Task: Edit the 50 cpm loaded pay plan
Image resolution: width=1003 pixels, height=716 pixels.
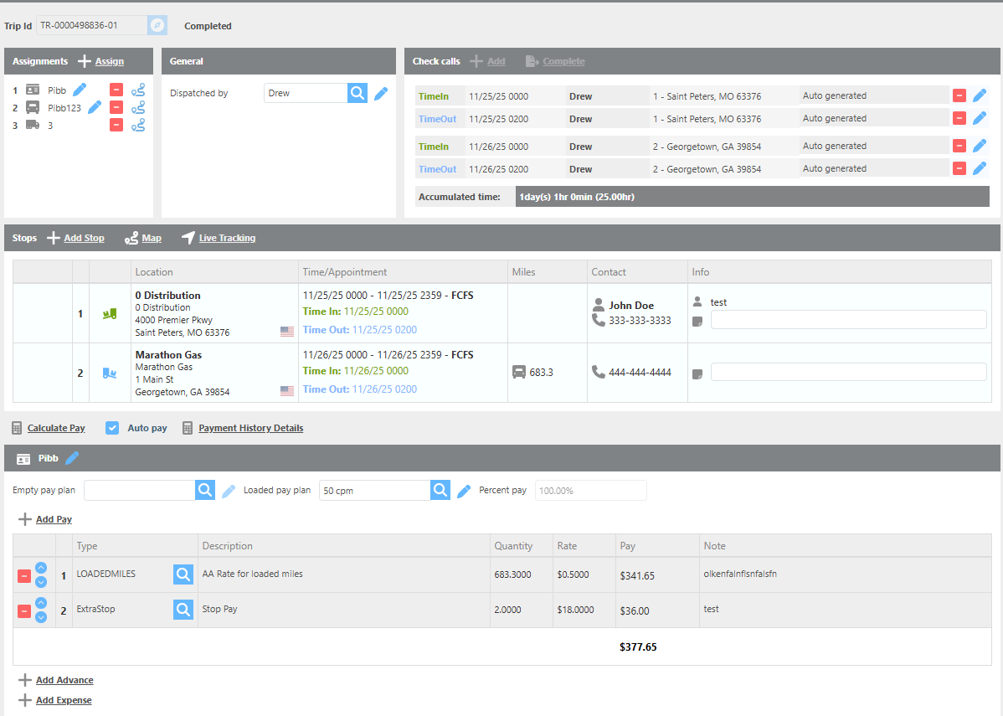Action: pos(464,491)
